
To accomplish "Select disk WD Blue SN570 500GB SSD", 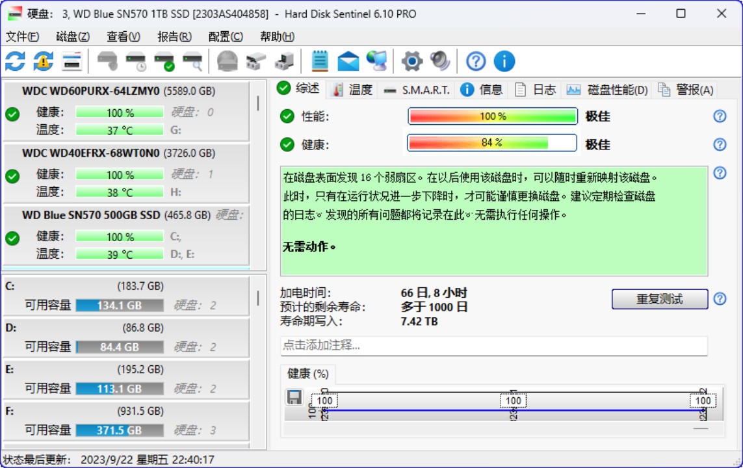I will [x=126, y=235].
